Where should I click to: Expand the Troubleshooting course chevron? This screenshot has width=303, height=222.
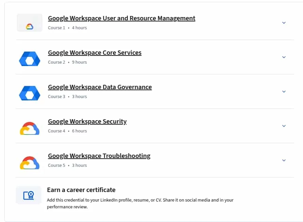click(284, 160)
